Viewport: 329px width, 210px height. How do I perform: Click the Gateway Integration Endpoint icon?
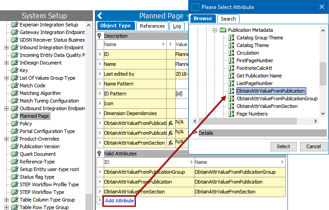[14, 32]
